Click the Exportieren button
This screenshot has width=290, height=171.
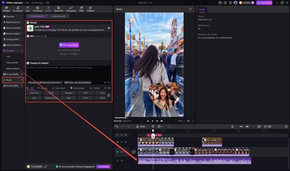click(x=264, y=3)
